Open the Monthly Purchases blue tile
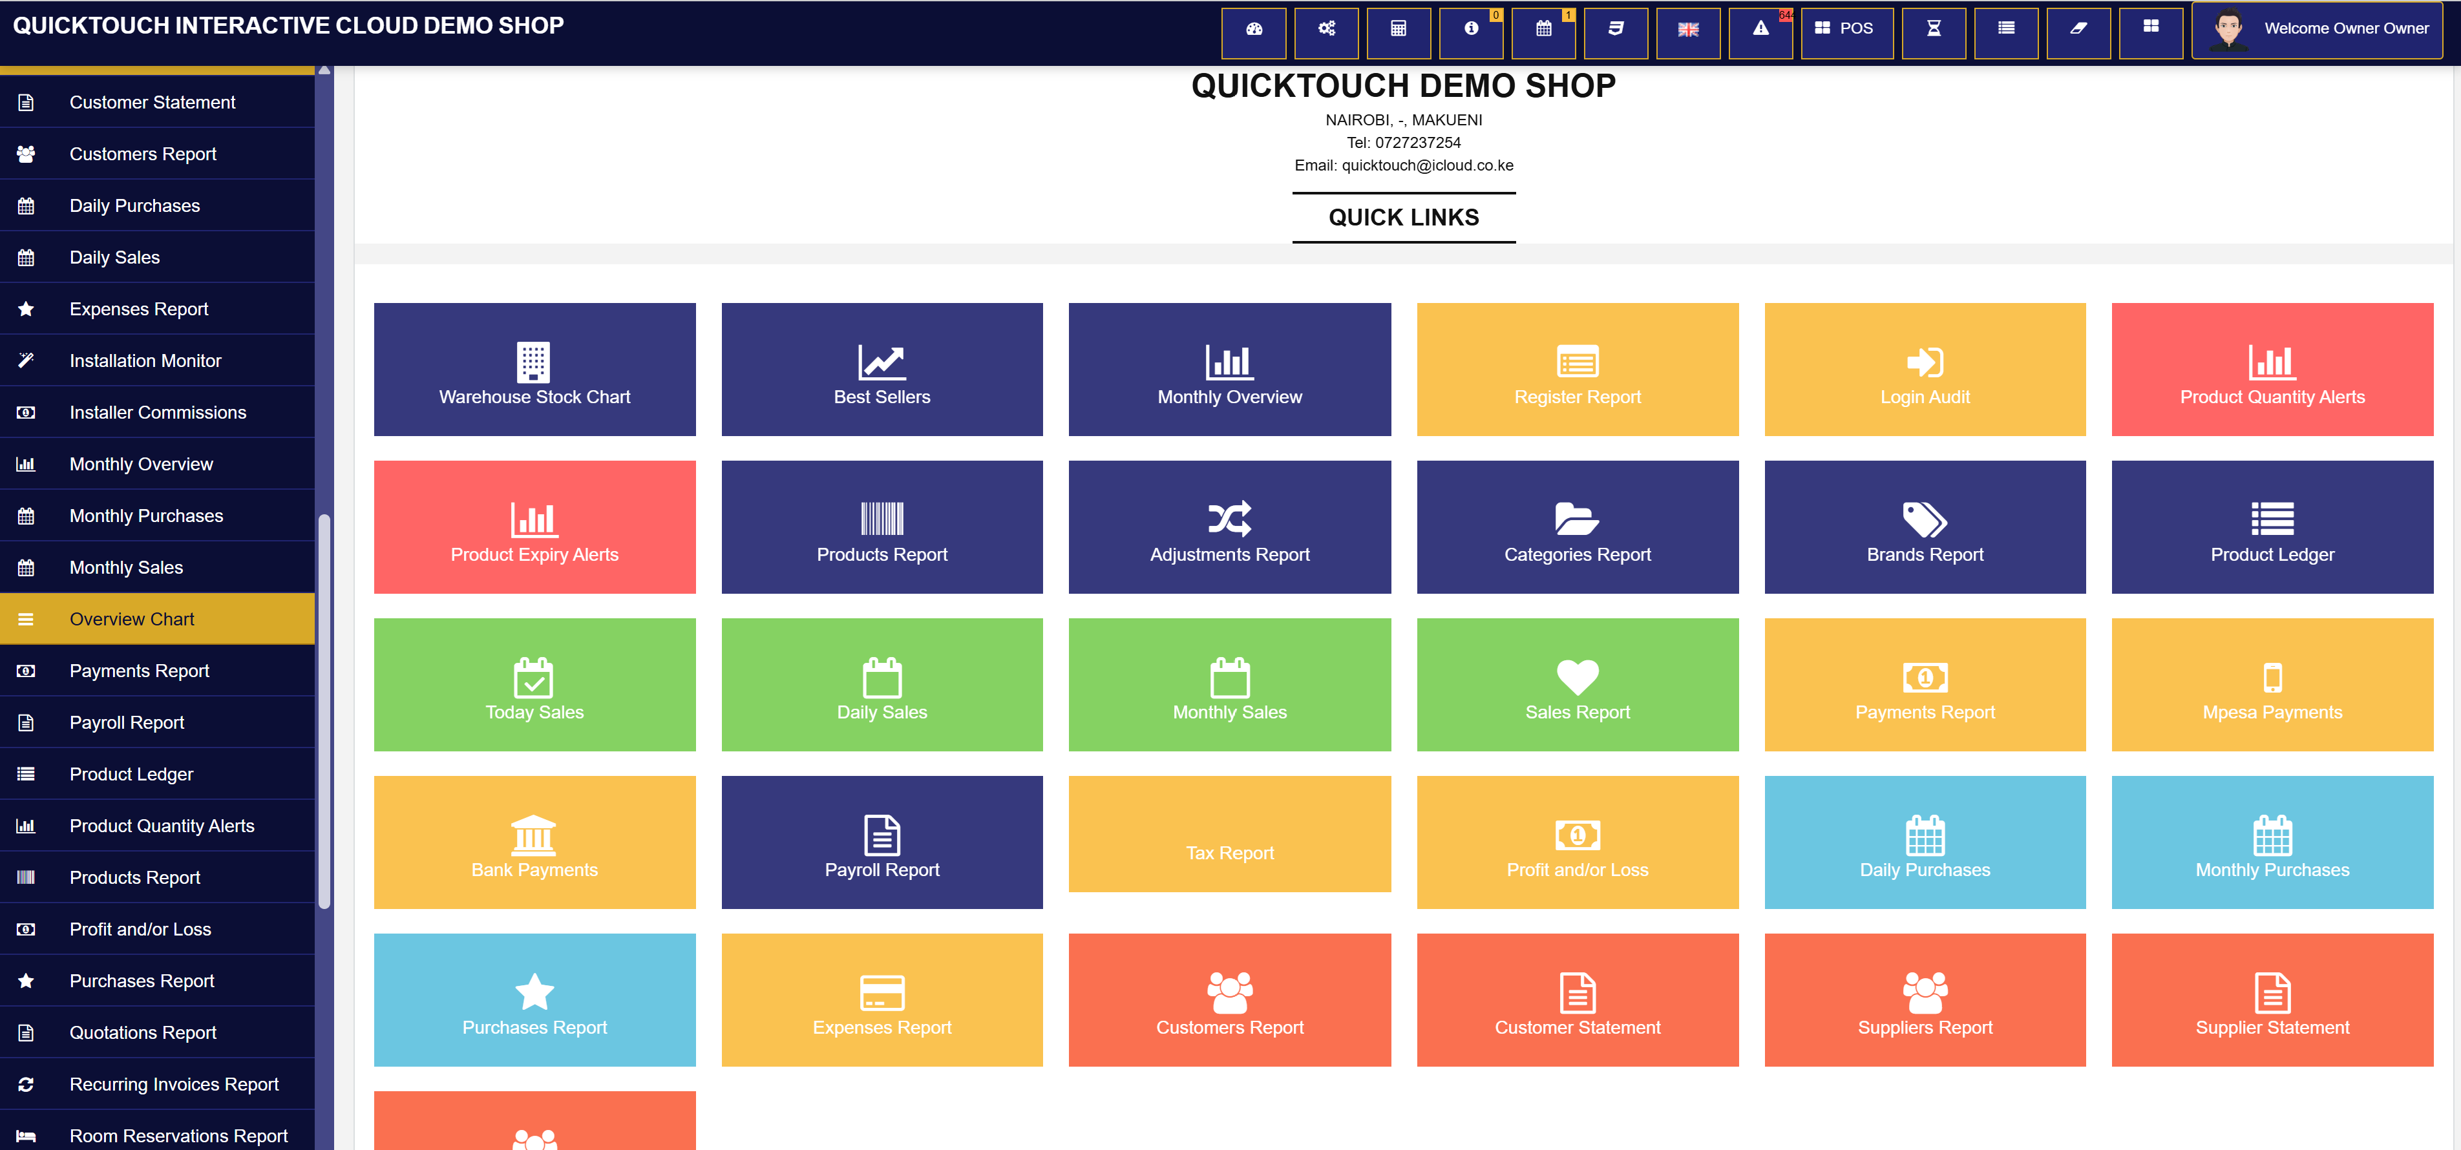This screenshot has height=1150, width=2461. pyautogui.click(x=2272, y=842)
